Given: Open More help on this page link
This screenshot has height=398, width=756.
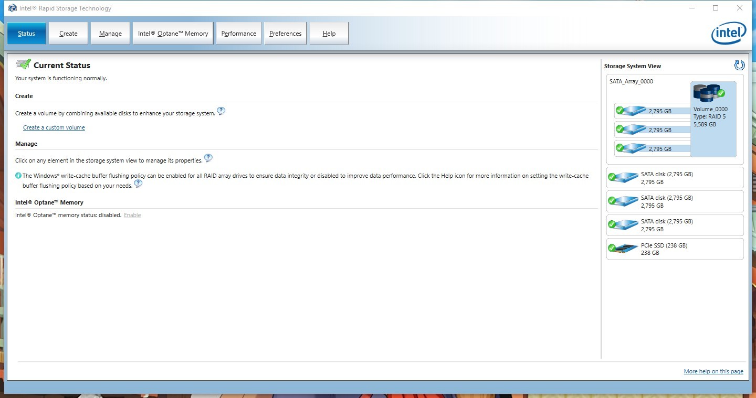Looking at the screenshot, I should pyautogui.click(x=713, y=371).
